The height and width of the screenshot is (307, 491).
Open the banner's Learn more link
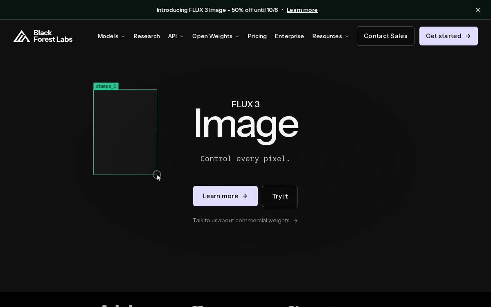tap(302, 10)
